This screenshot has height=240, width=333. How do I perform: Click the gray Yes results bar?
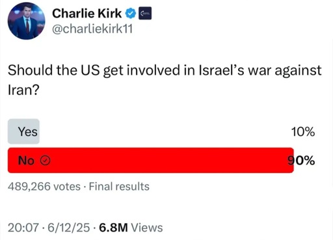[x=23, y=131]
